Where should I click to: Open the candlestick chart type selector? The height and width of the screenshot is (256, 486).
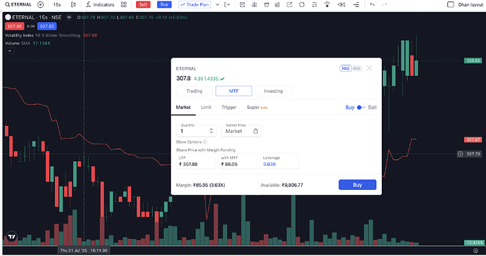click(73, 5)
